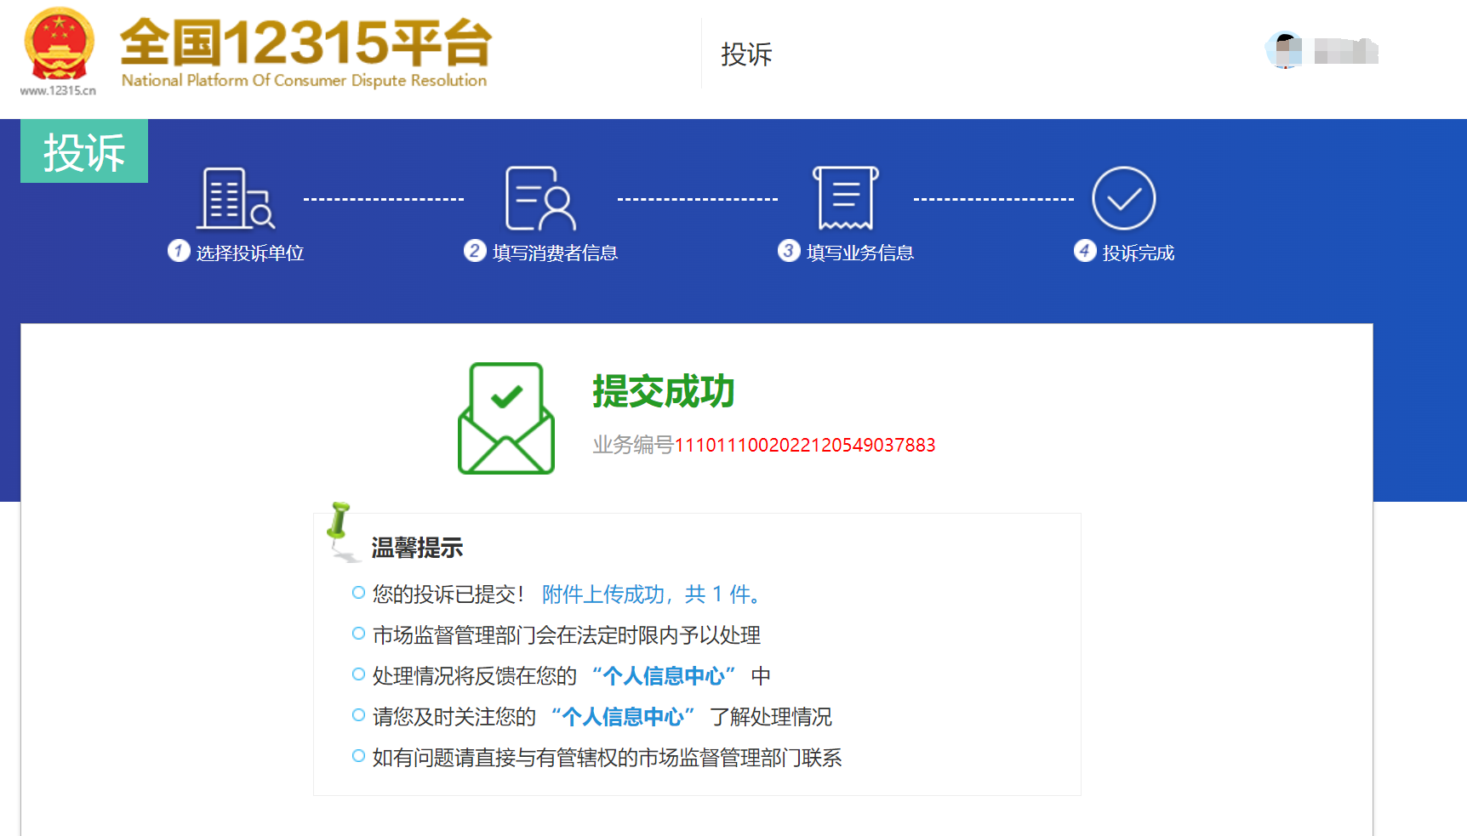Click the 市场监督管理部门会在法定时限内予以处理 line
1467x836 pixels.
tap(567, 635)
